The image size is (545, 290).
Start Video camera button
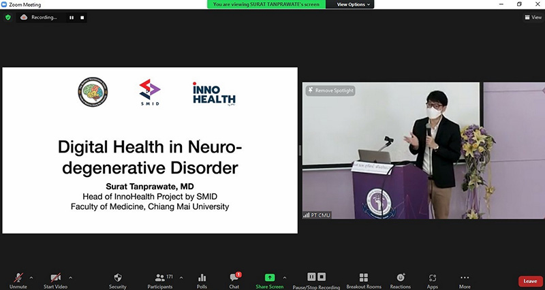(x=55, y=280)
